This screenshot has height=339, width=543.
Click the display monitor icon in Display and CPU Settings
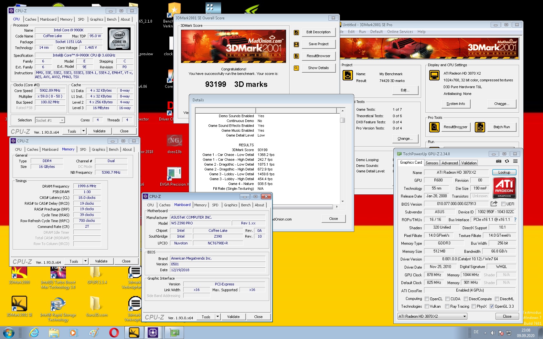pos(434,75)
